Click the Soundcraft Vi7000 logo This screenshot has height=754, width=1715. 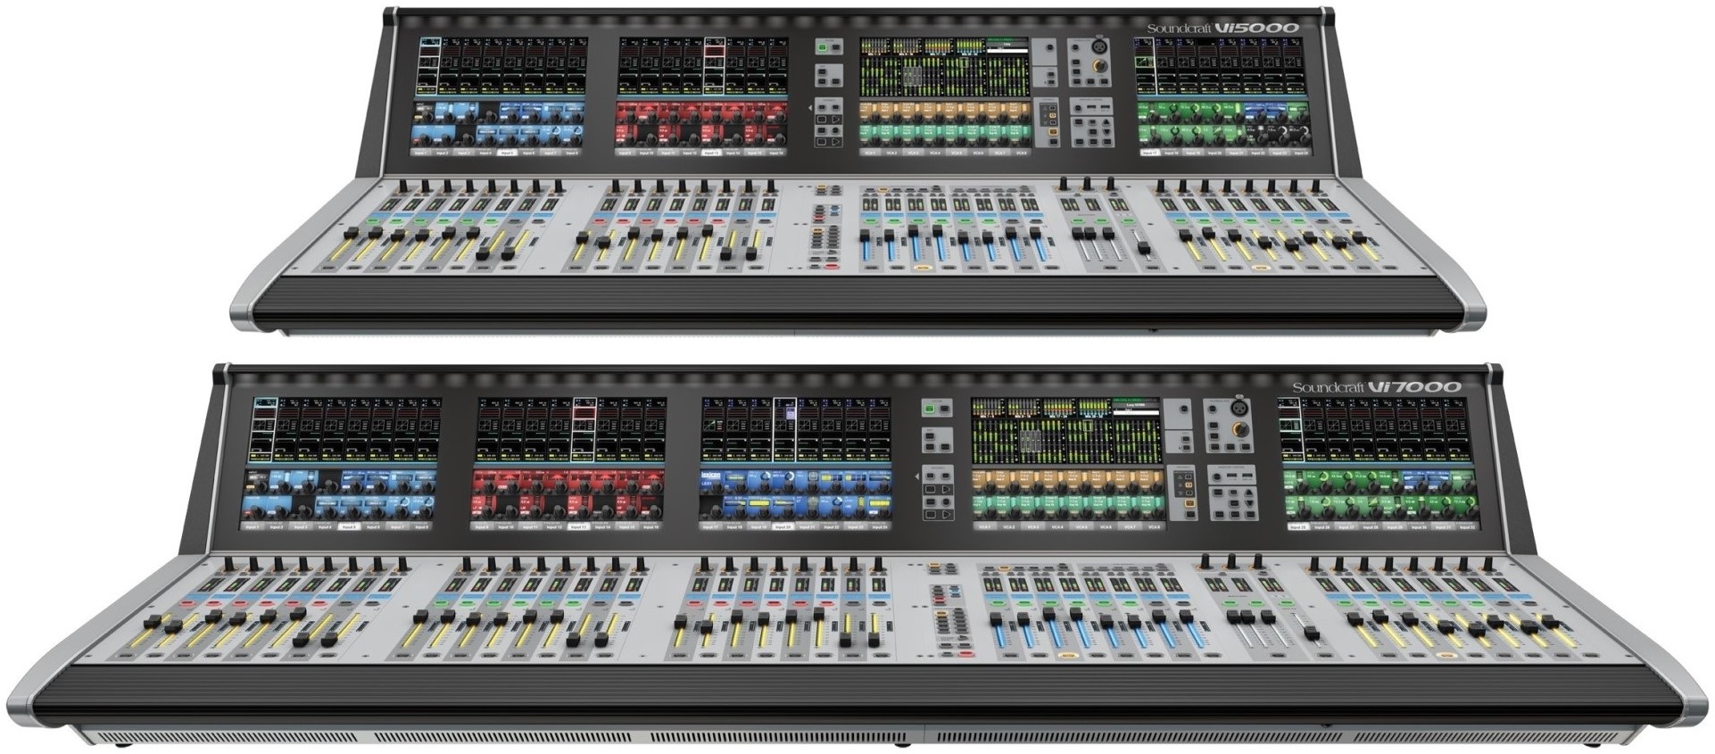coord(1377,386)
